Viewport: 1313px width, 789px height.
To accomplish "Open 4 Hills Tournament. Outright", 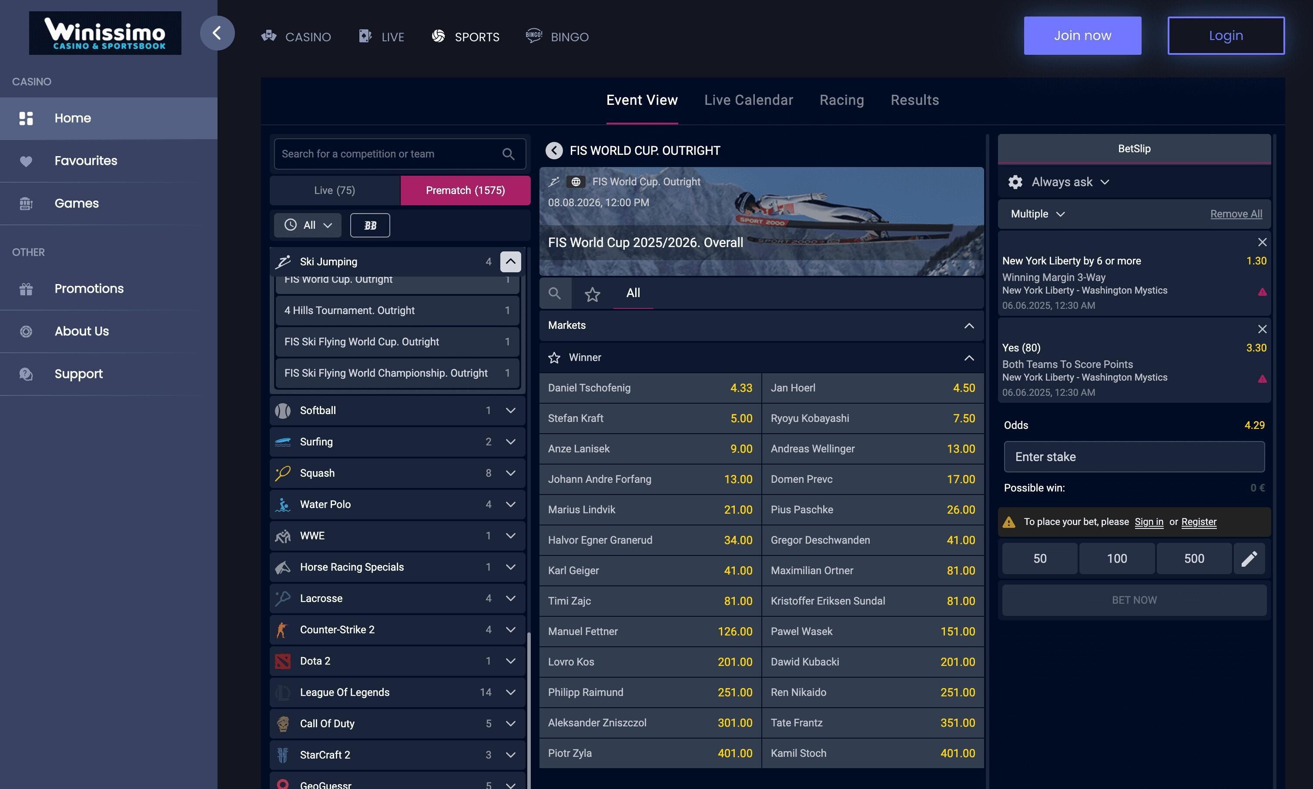I will pyautogui.click(x=397, y=311).
